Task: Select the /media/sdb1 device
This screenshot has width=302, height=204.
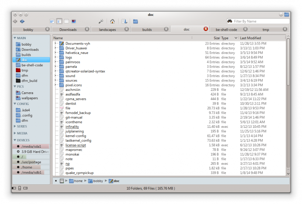Action: click(31, 172)
